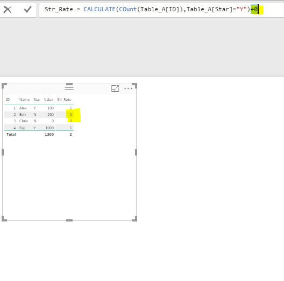284x281 pixels.
Task: Sort by the ID column header
Action: coord(8,100)
